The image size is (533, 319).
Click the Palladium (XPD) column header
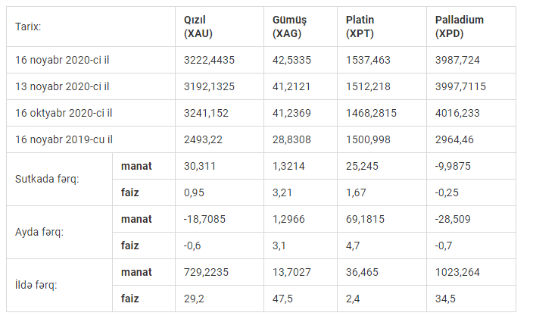471,27
